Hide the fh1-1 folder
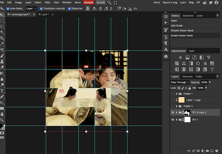 [x=173, y=120]
